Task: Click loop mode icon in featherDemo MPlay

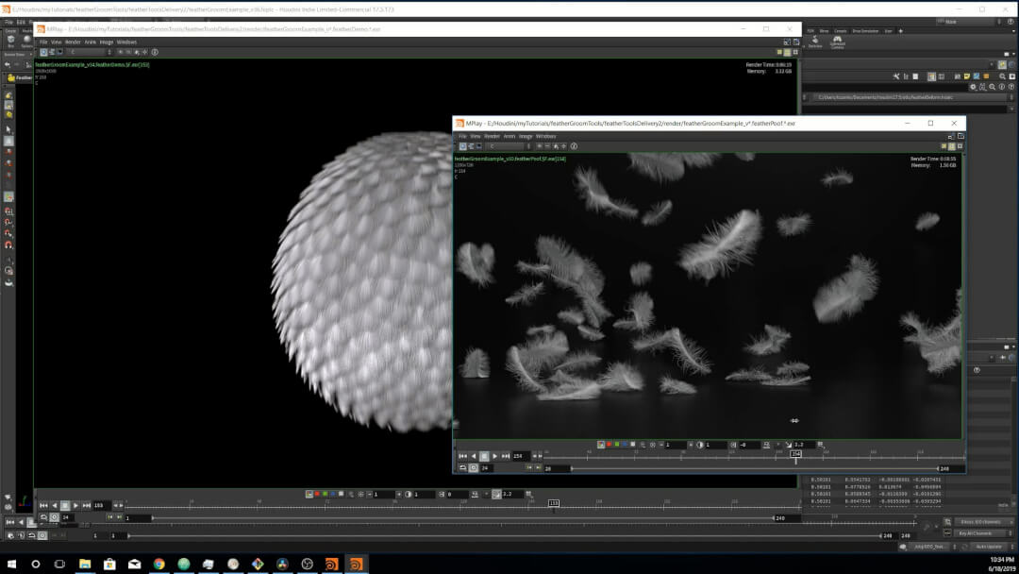Action: 43,517
